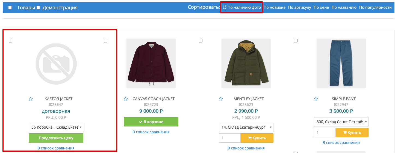The height and width of the screenshot is (153, 395).
Task: Click Купить for MENTLEY JACKET
Action: point(257,138)
